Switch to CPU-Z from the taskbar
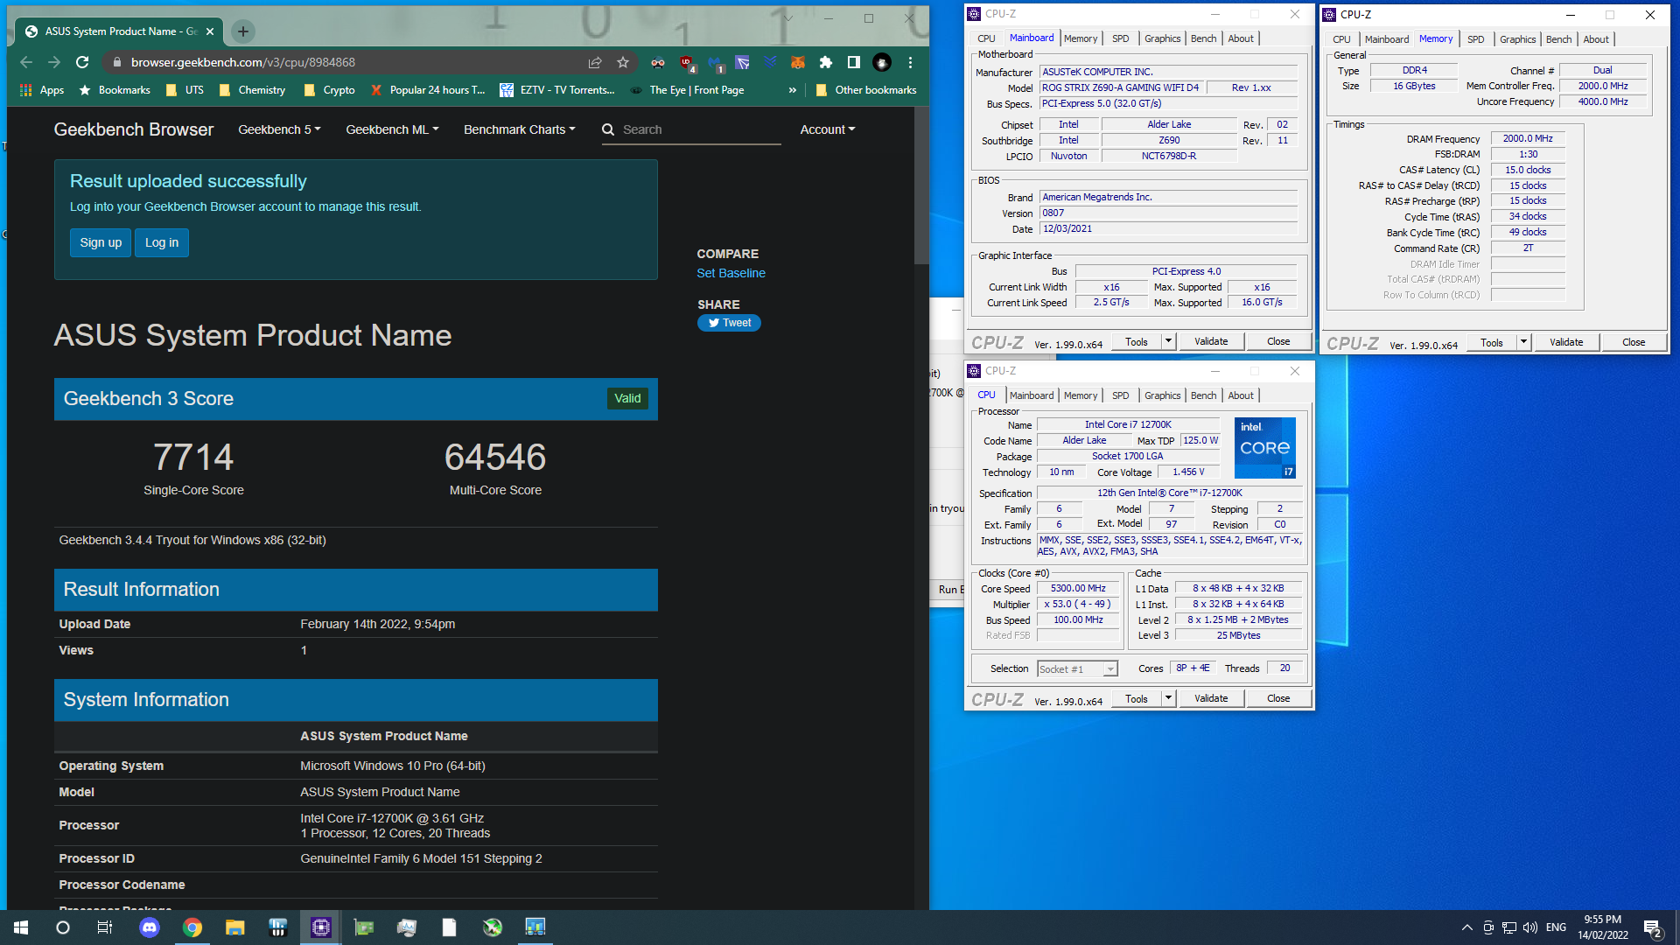The width and height of the screenshot is (1680, 945). [x=321, y=927]
